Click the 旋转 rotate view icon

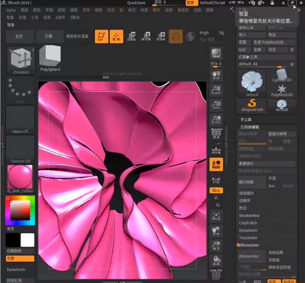pyautogui.click(x=216, y=260)
